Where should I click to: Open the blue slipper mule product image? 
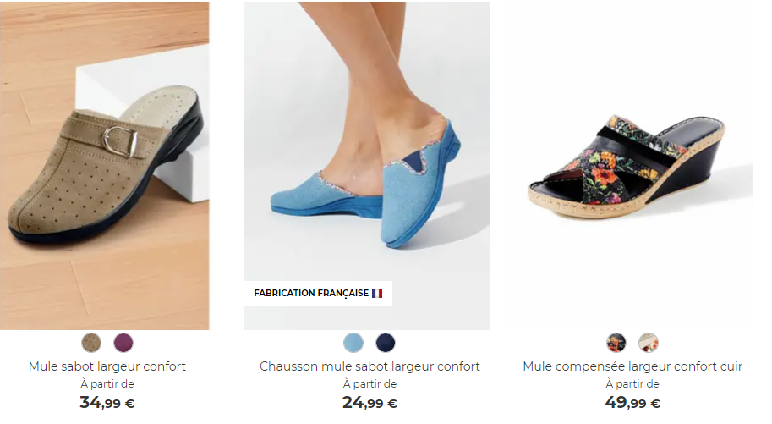pyautogui.click(x=366, y=165)
